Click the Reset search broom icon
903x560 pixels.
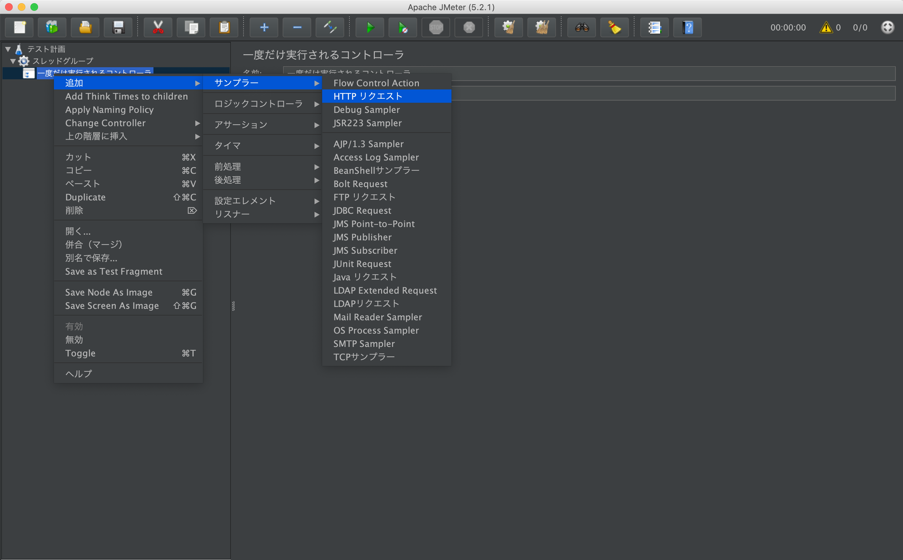pos(614,27)
